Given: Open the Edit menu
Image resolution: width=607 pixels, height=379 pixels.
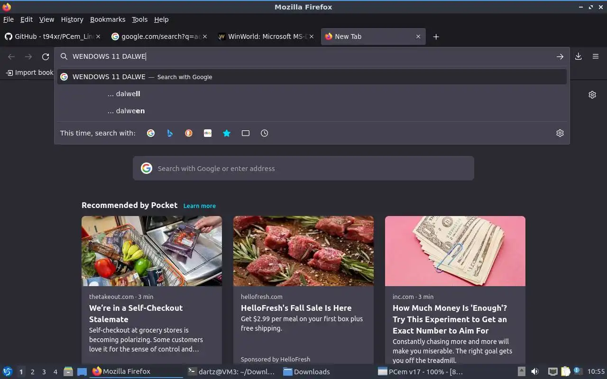Looking at the screenshot, I should [27, 19].
